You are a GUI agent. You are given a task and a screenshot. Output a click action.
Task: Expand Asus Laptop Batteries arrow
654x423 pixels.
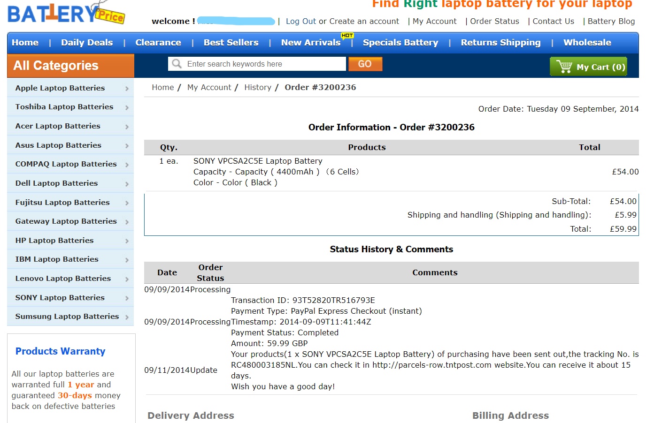click(127, 146)
